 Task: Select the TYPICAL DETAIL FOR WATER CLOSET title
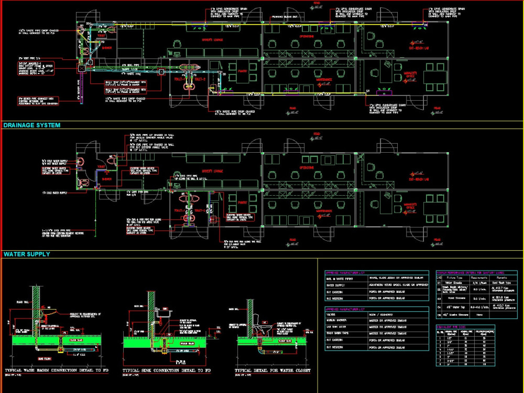click(272, 370)
